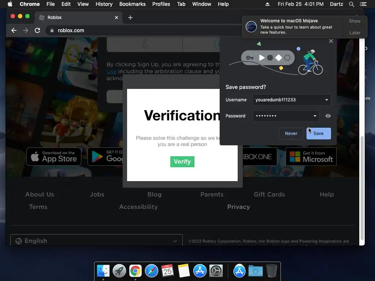Open the Accessibility footer link

138,207
